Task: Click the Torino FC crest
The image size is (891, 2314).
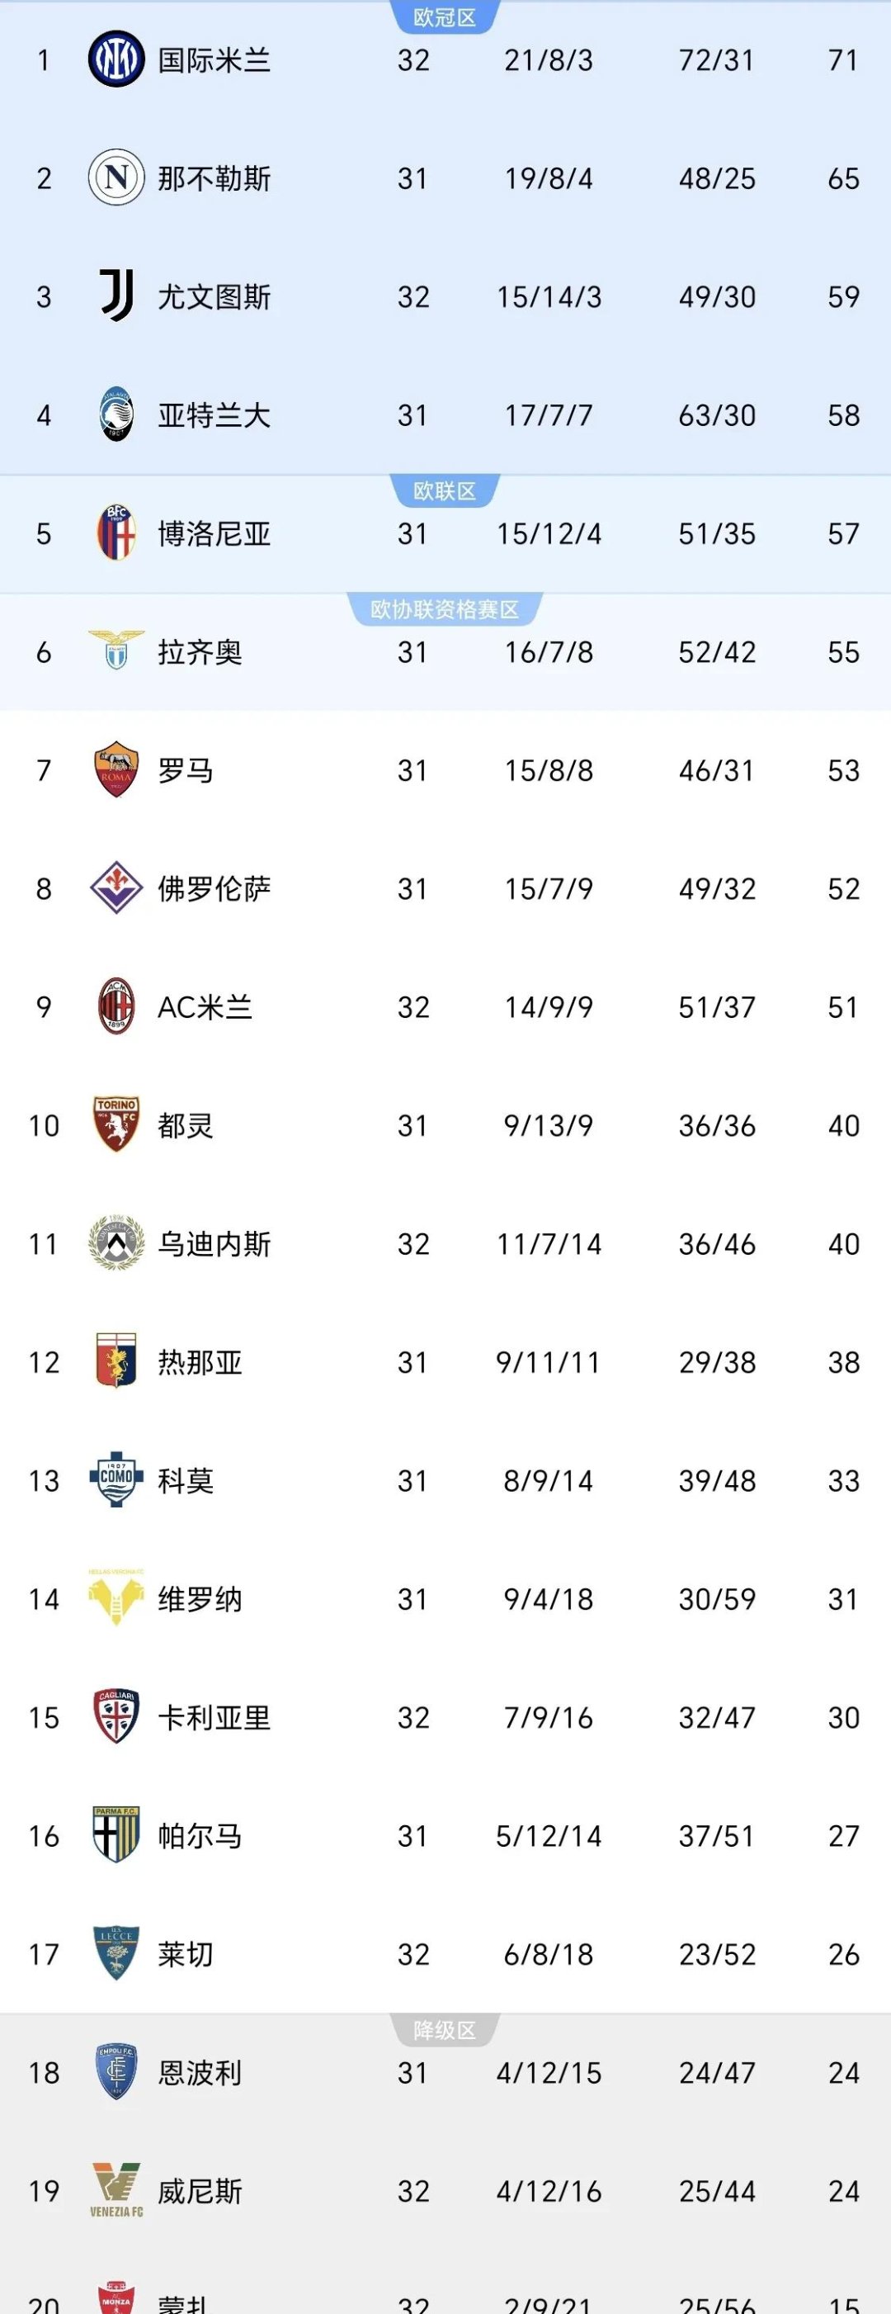Action: (116, 1125)
